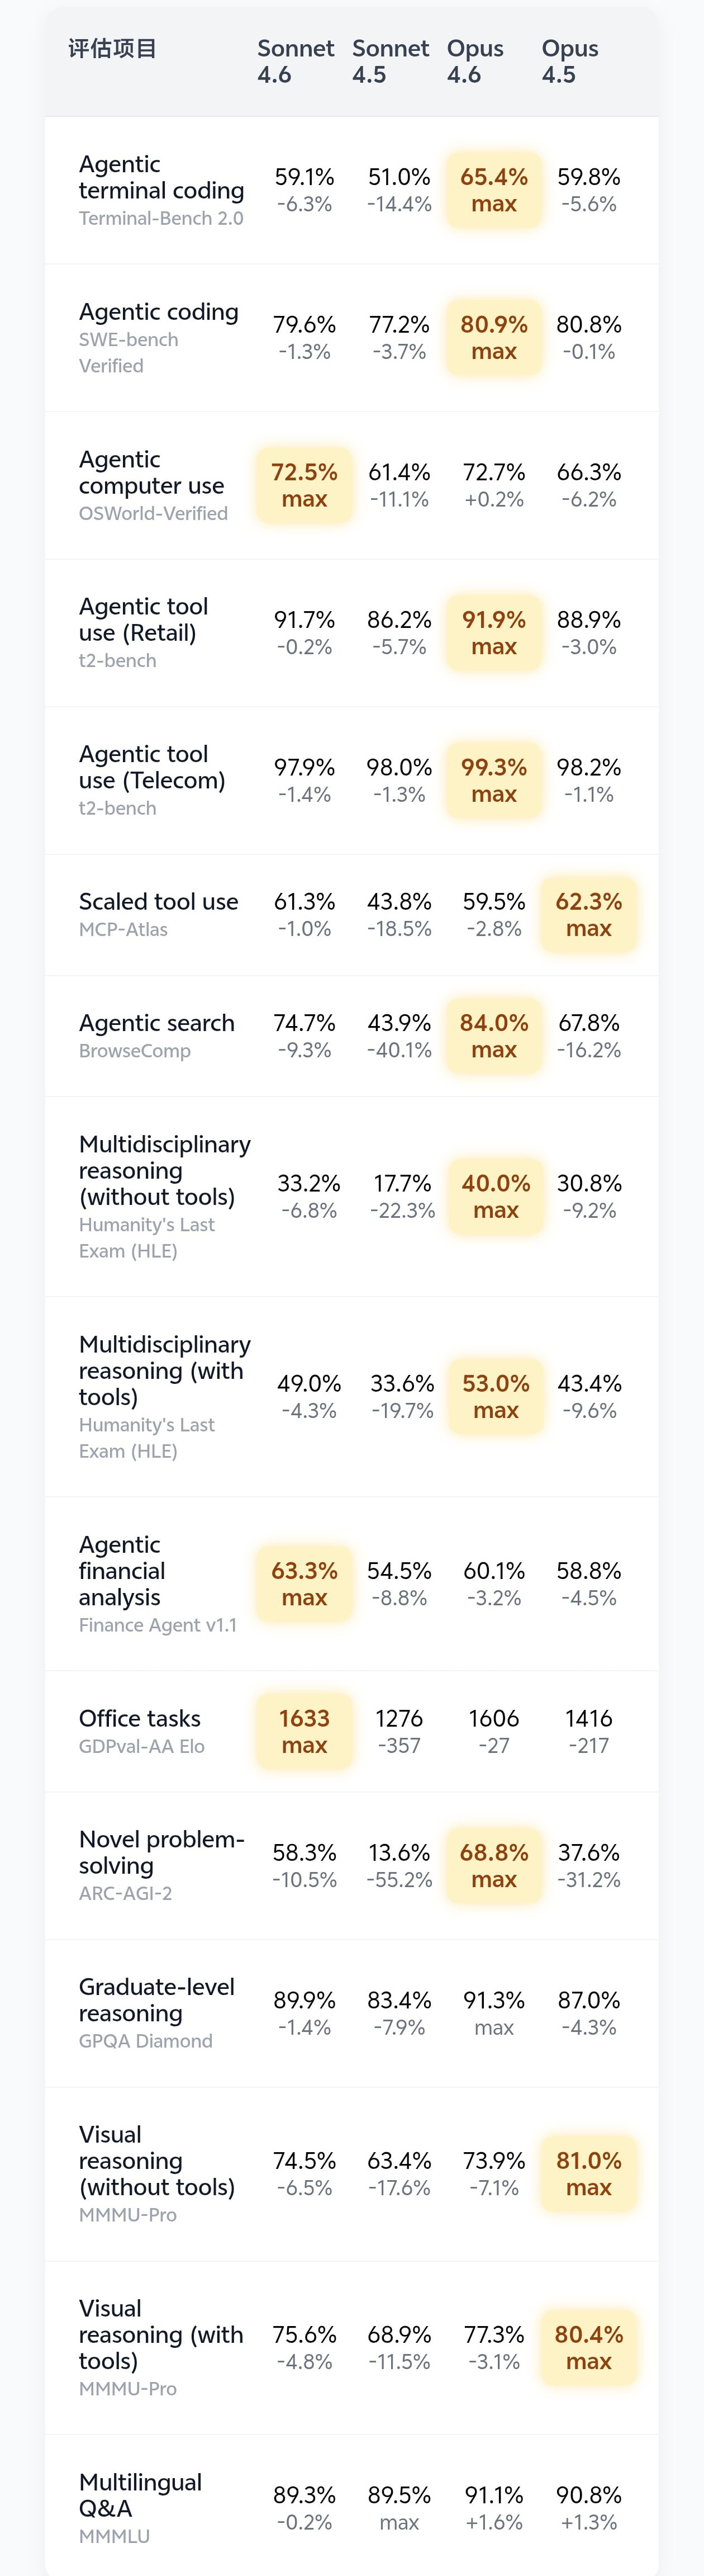
Task: Click the 68.8% max ARC-AGI-2 cell
Action: [x=494, y=1866]
